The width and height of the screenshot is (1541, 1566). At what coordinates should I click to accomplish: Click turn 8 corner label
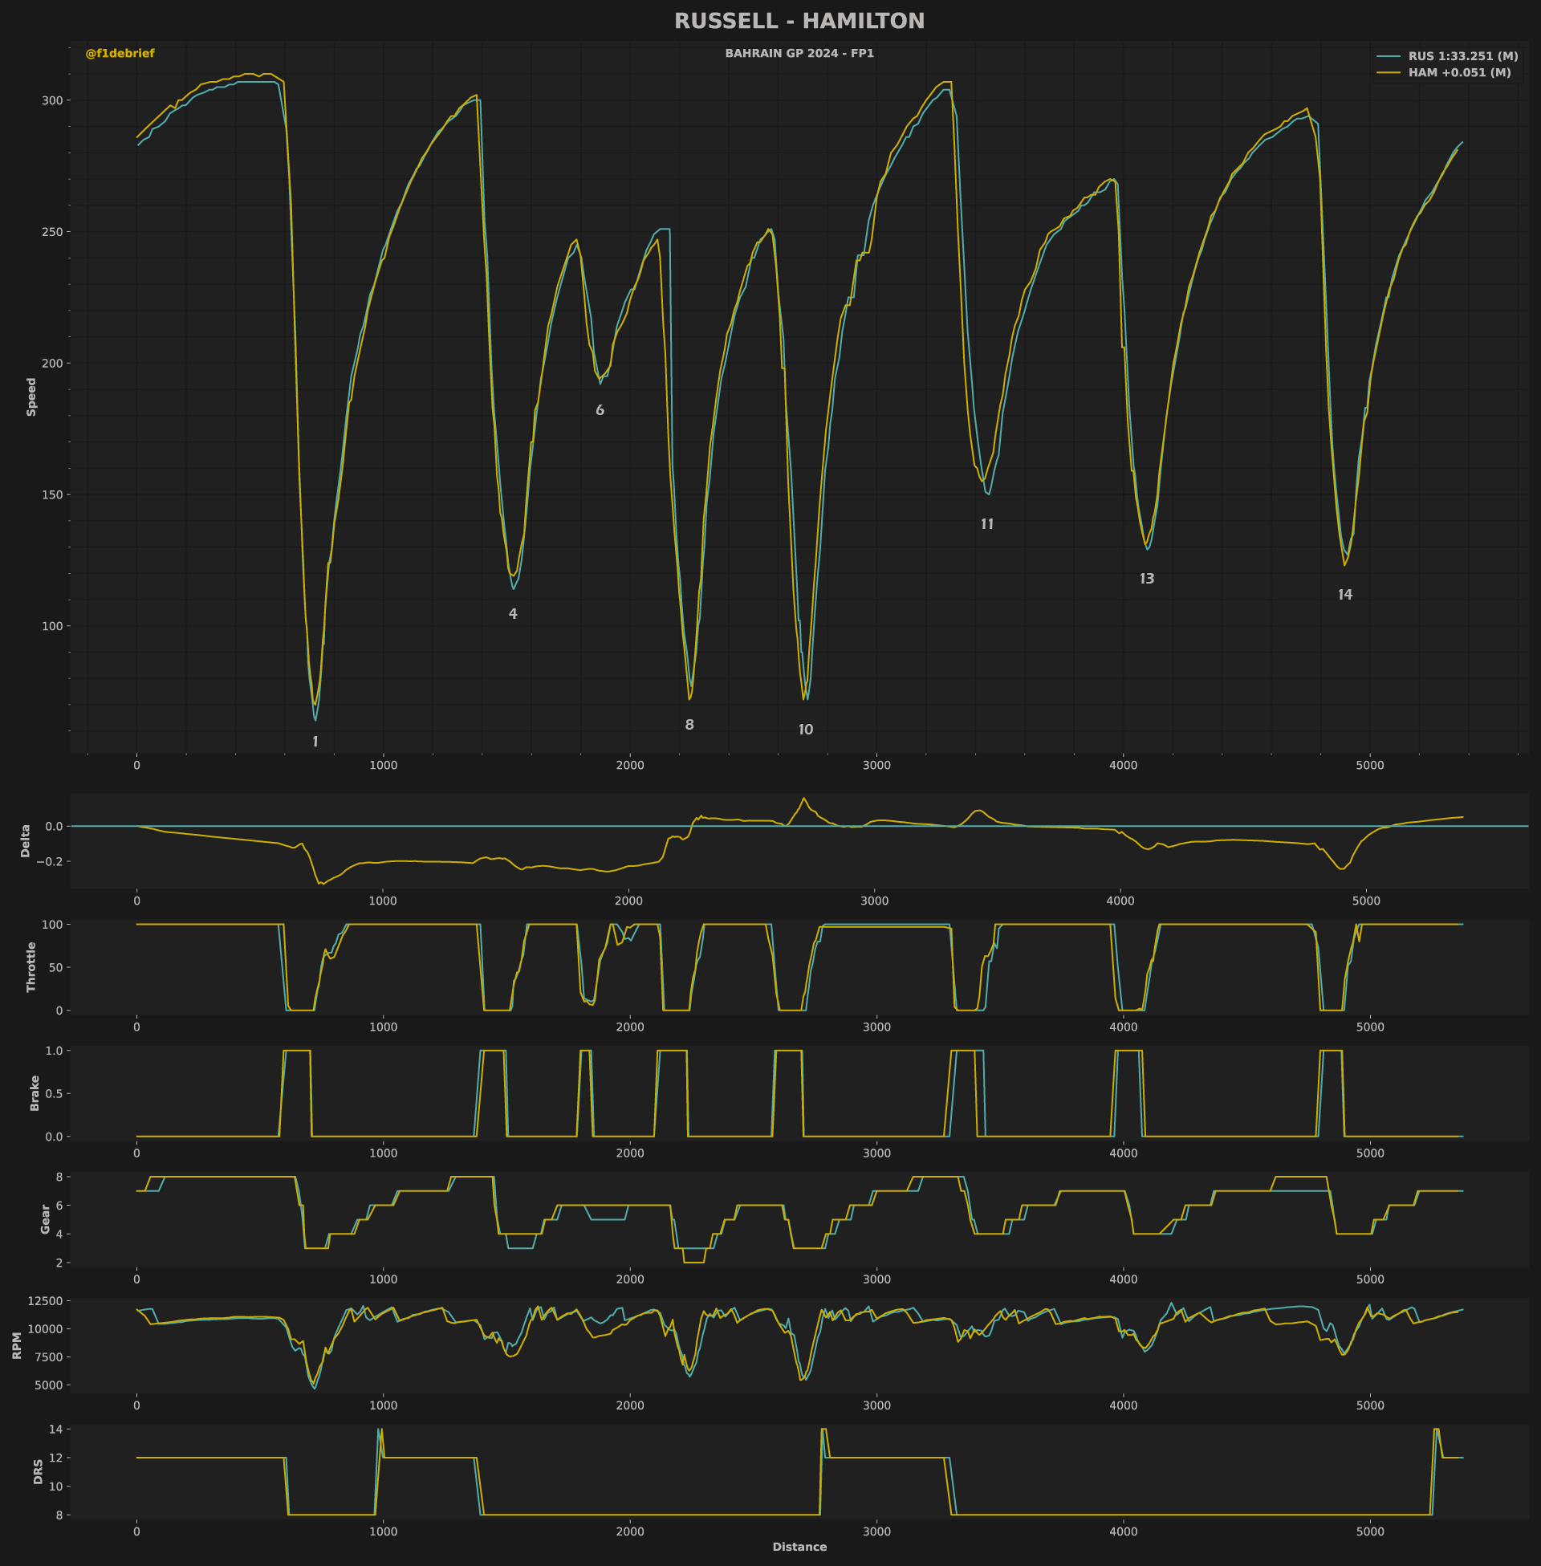(689, 725)
